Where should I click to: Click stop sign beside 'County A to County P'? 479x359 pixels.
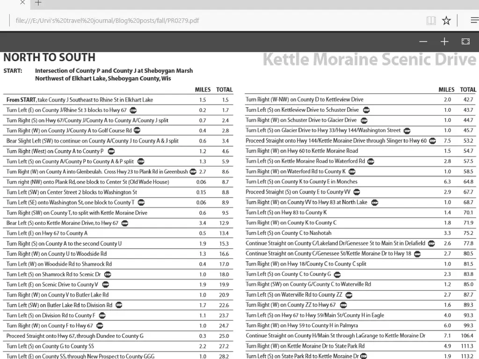pos(111,151)
